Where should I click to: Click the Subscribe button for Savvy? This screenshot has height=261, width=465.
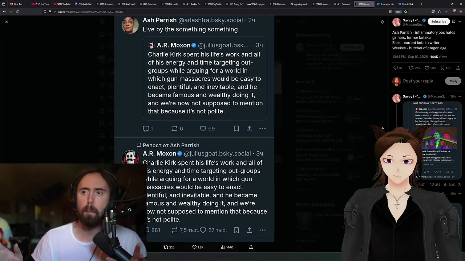click(438, 21)
